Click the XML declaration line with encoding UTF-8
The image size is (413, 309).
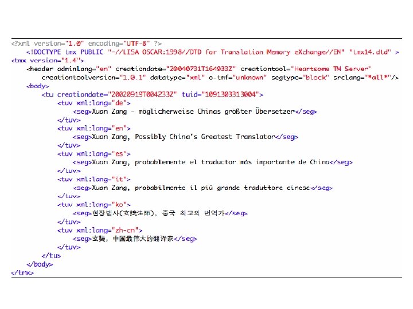87,43
